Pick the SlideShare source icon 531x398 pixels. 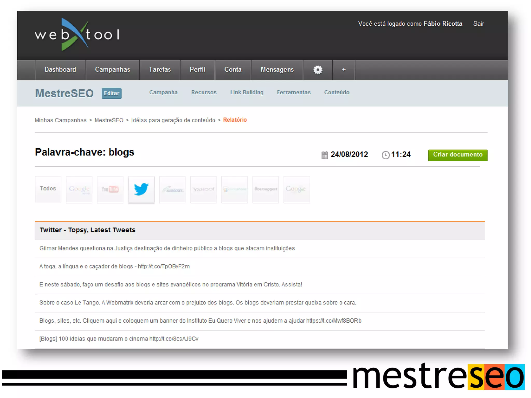[x=234, y=189]
